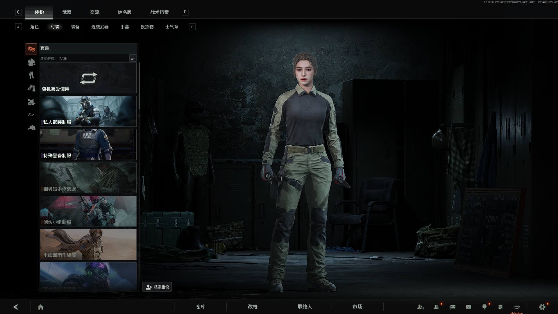This screenshot has width=558, height=314.
Task: Switch to the 武器 top tab
Action: 67,12
